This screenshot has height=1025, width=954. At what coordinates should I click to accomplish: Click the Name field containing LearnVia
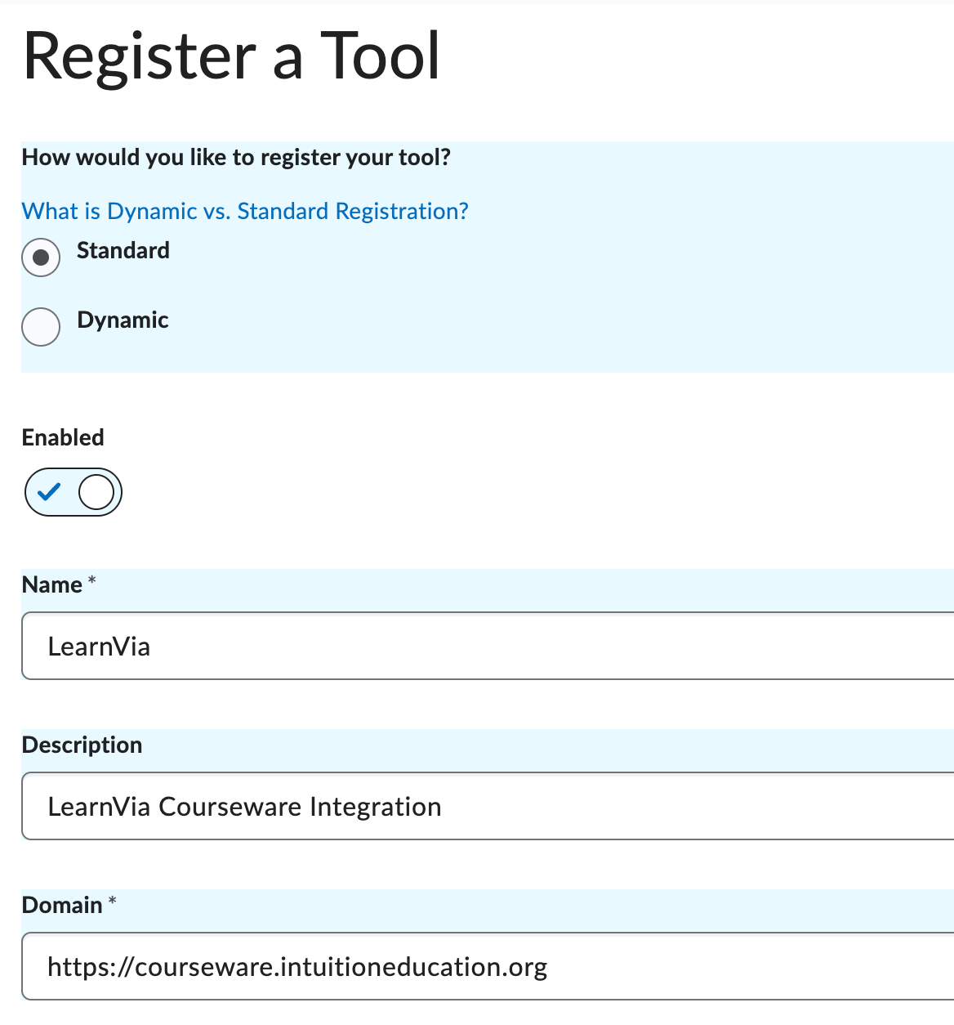(488, 646)
